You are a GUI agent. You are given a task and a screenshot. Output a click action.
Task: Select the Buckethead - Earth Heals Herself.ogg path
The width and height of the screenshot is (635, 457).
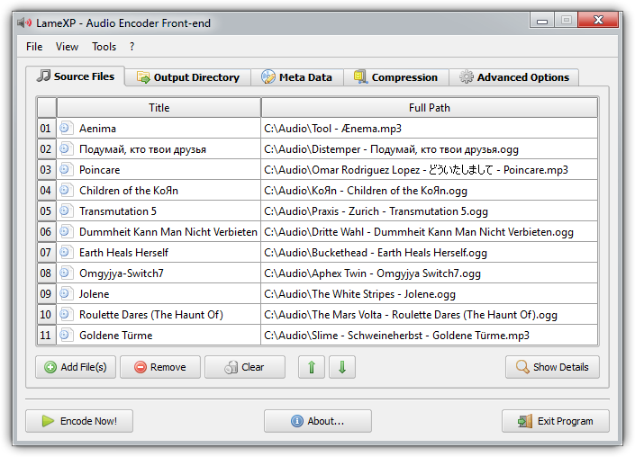point(376,253)
